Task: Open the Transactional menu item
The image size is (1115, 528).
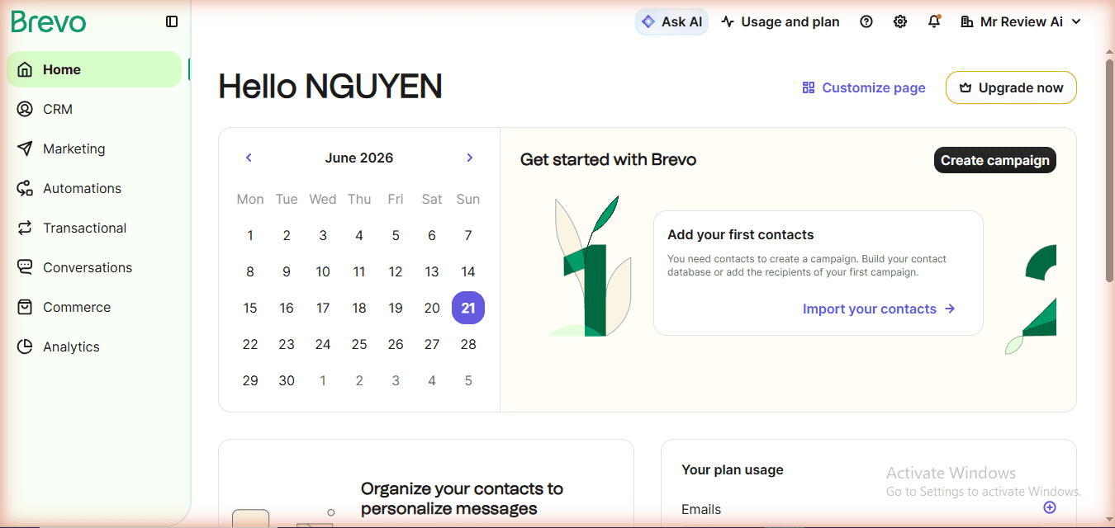Action: [94, 228]
